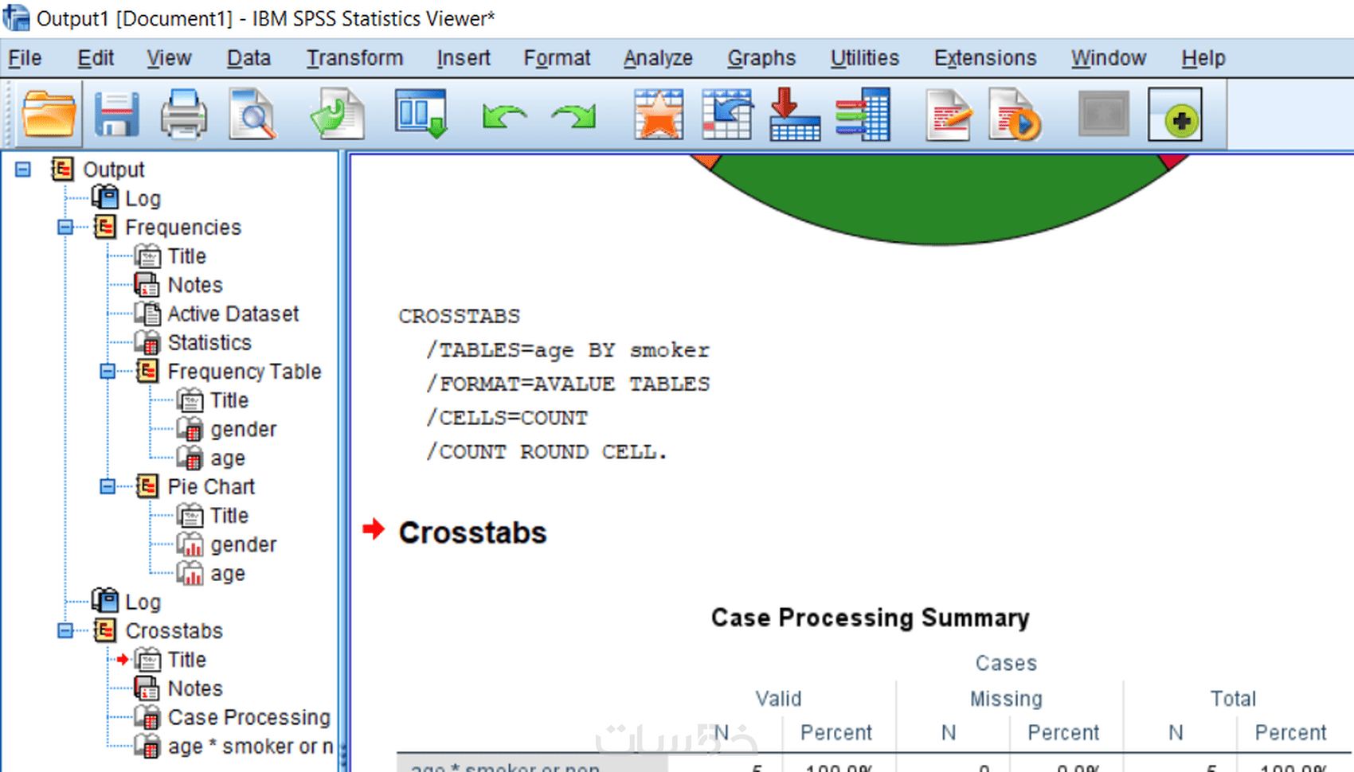Viewport: 1354px width, 772px height.
Task: Click the Run script play icon
Action: pyautogui.click(x=1015, y=115)
